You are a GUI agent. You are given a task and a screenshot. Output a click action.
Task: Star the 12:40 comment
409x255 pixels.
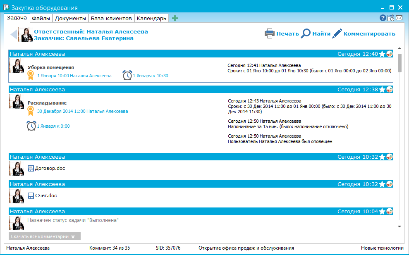coord(382,54)
